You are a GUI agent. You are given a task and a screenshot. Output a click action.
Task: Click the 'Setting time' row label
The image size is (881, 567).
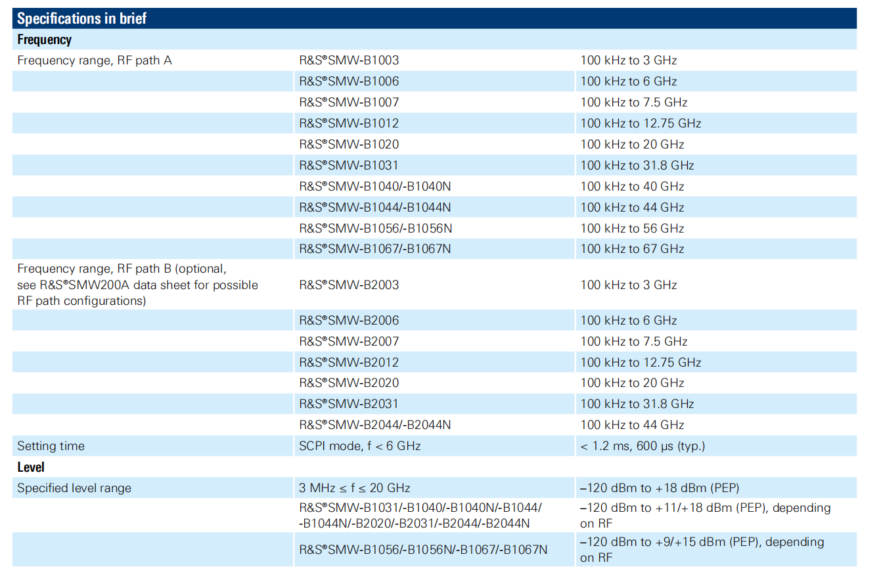click(51, 446)
